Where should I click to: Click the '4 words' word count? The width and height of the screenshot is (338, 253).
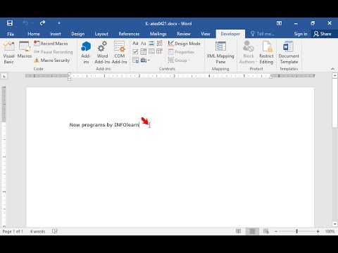click(x=37, y=231)
